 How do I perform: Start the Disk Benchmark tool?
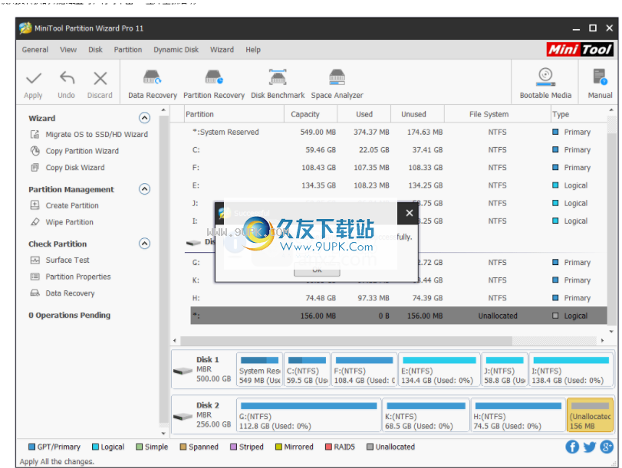[278, 84]
